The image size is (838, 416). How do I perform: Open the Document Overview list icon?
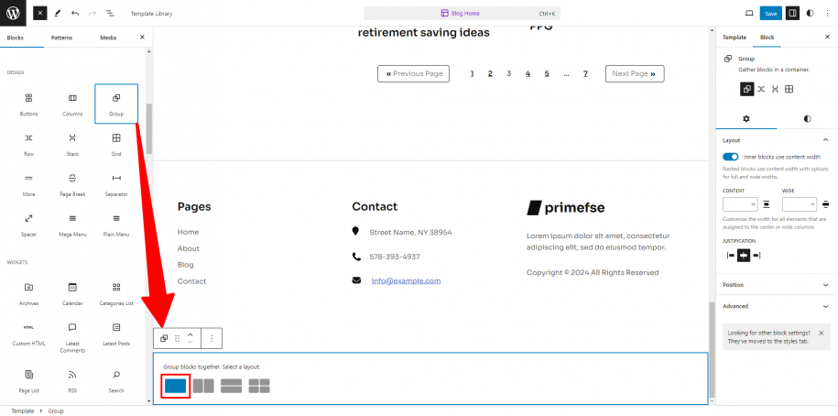[110, 14]
